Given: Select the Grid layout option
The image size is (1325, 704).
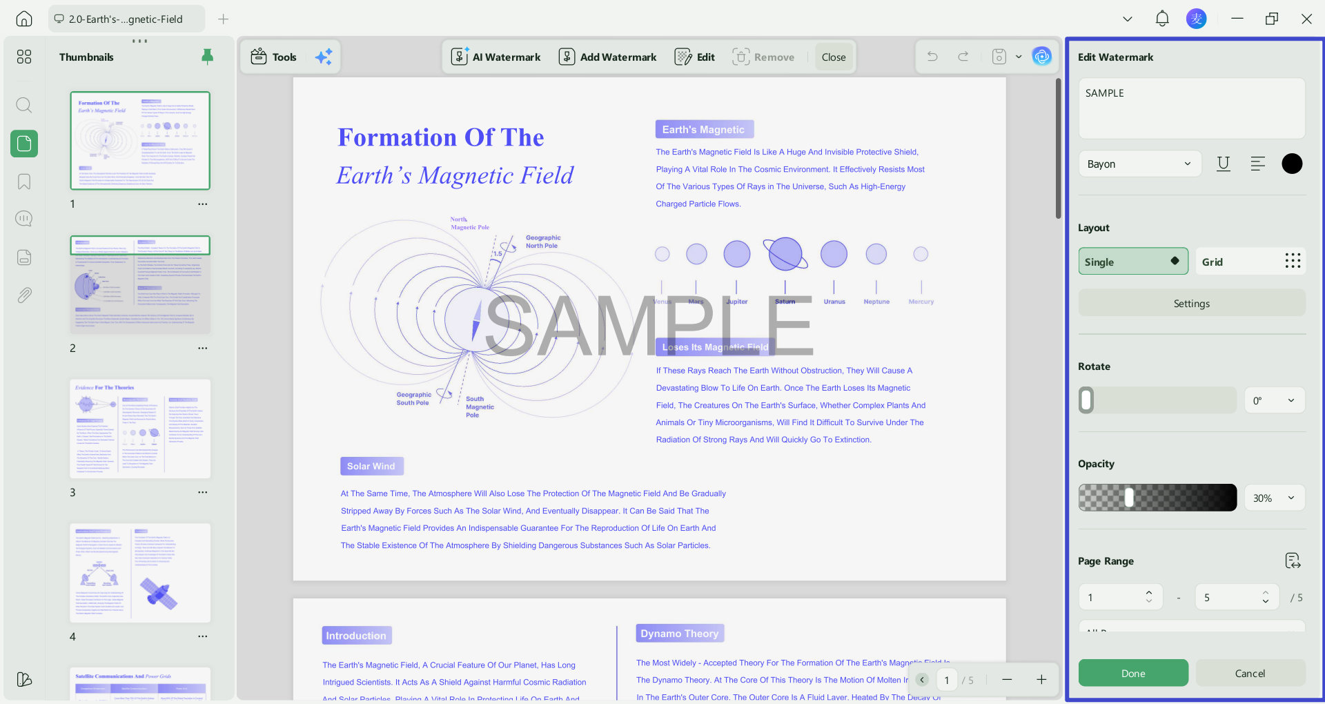Looking at the screenshot, I should click(1250, 262).
